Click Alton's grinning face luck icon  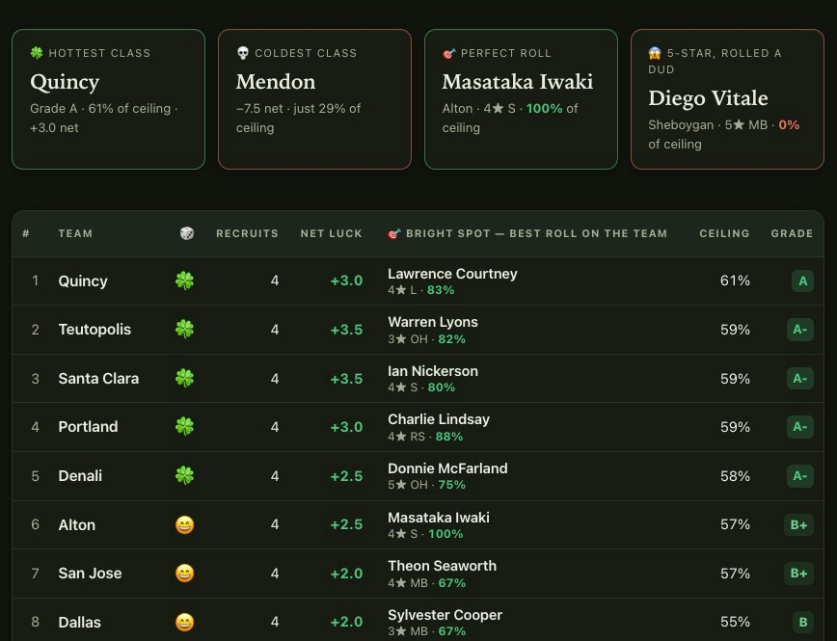185,524
